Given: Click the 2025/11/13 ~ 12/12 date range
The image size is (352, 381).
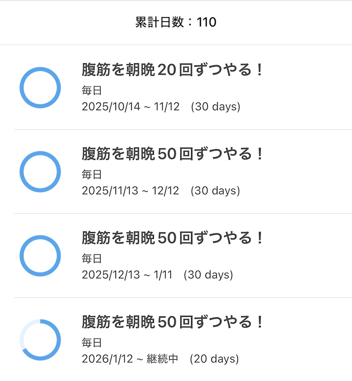Looking at the screenshot, I should coord(130,191).
